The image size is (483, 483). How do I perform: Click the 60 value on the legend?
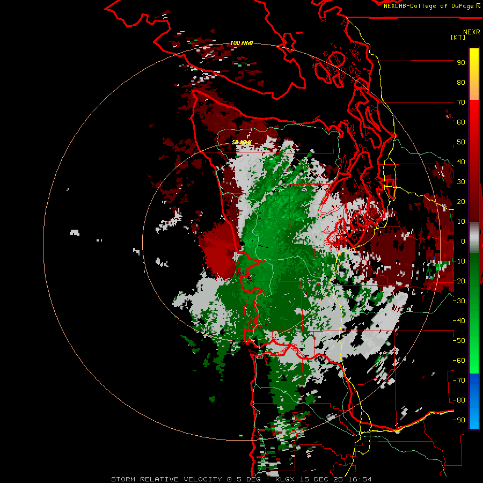pyautogui.click(x=461, y=122)
